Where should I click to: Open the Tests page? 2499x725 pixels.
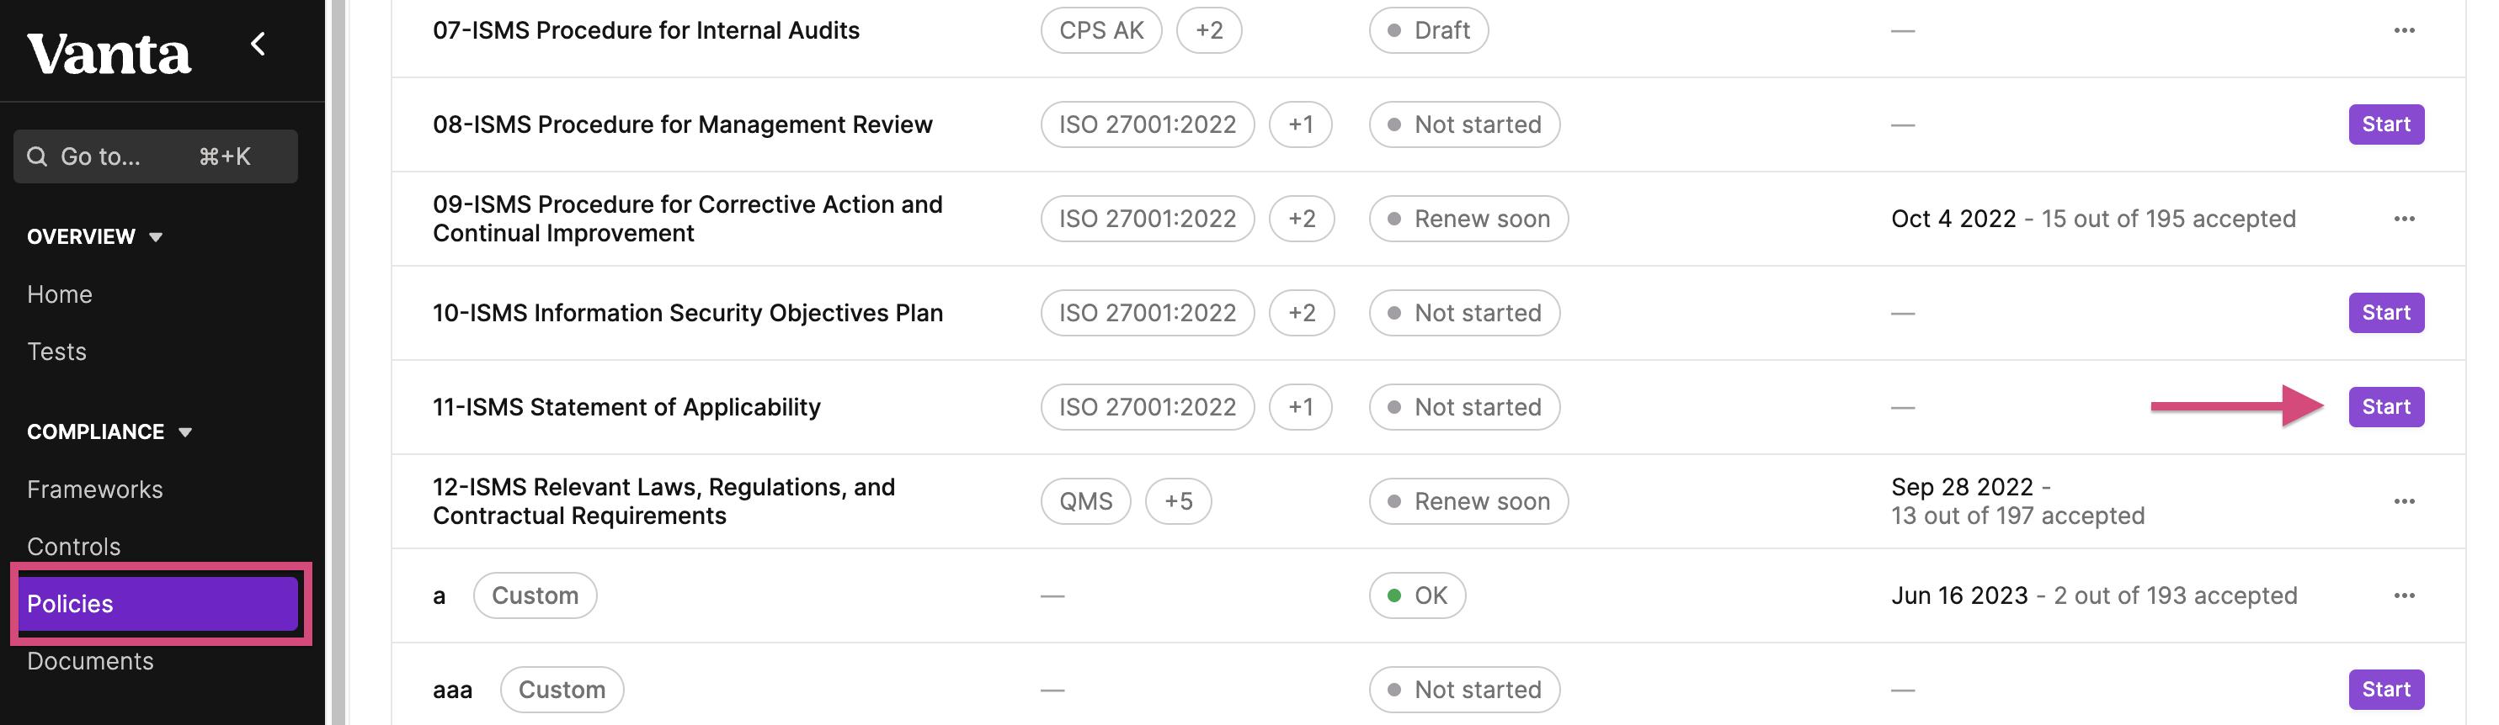(x=56, y=351)
